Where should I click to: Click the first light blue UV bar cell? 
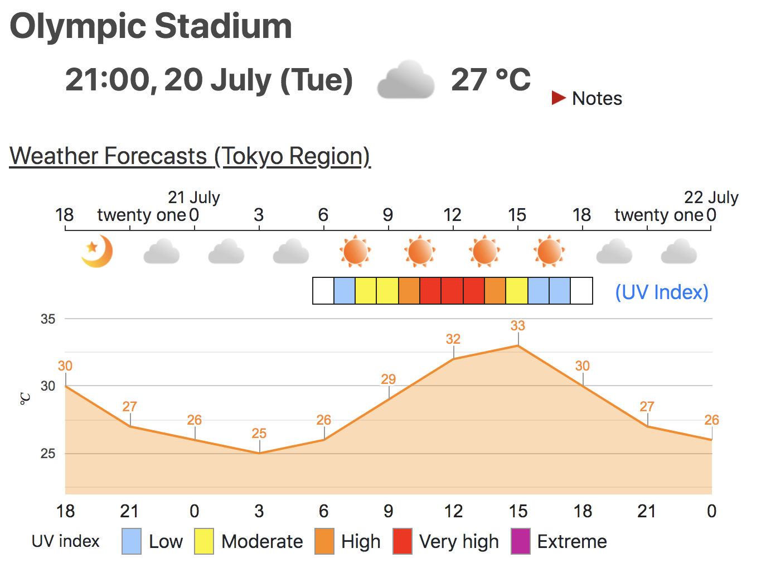coord(345,291)
